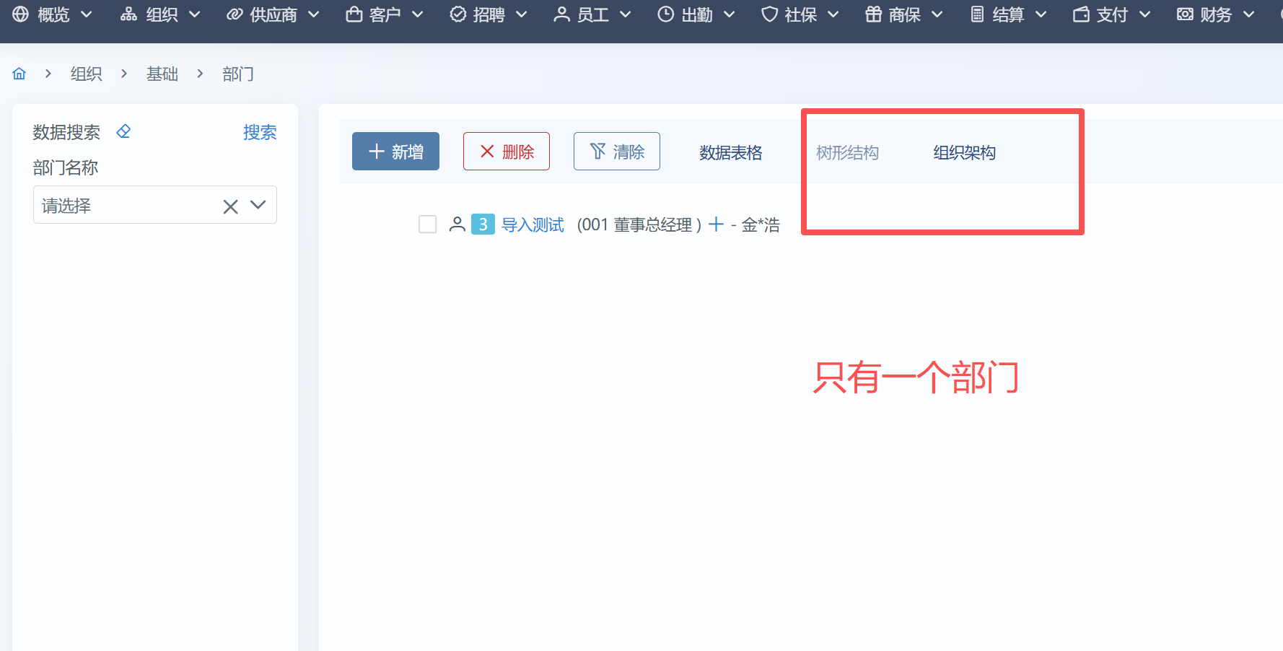The image size is (1283, 651).
Task: Click the clock icon for 出勤 menu
Action: click(x=665, y=14)
